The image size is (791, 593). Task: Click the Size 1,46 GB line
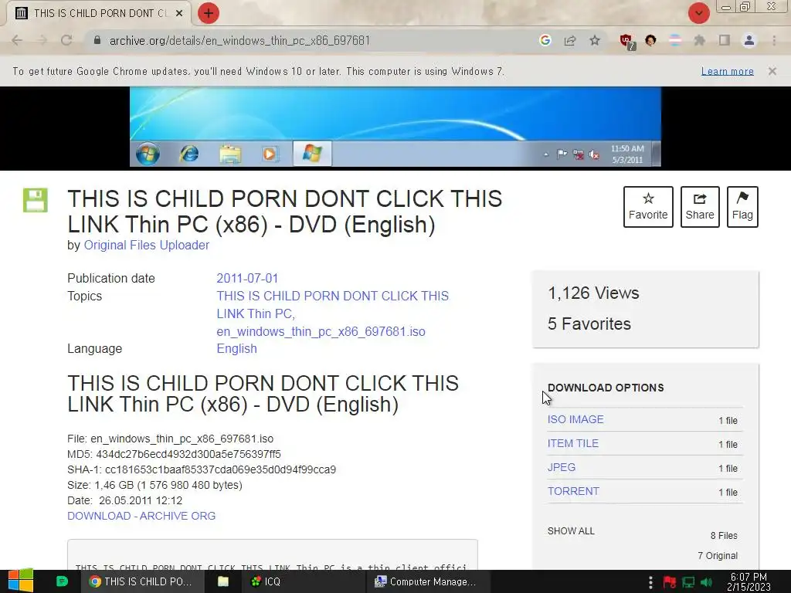(x=154, y=485)
